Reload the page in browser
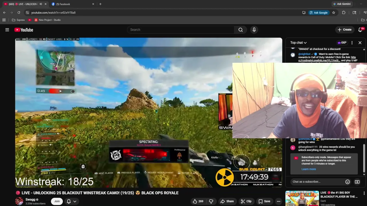This screenshot has width=367, height=206. [x=19, y=13]
